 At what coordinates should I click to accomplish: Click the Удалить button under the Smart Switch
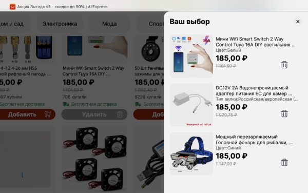click(x=94, y=114)
